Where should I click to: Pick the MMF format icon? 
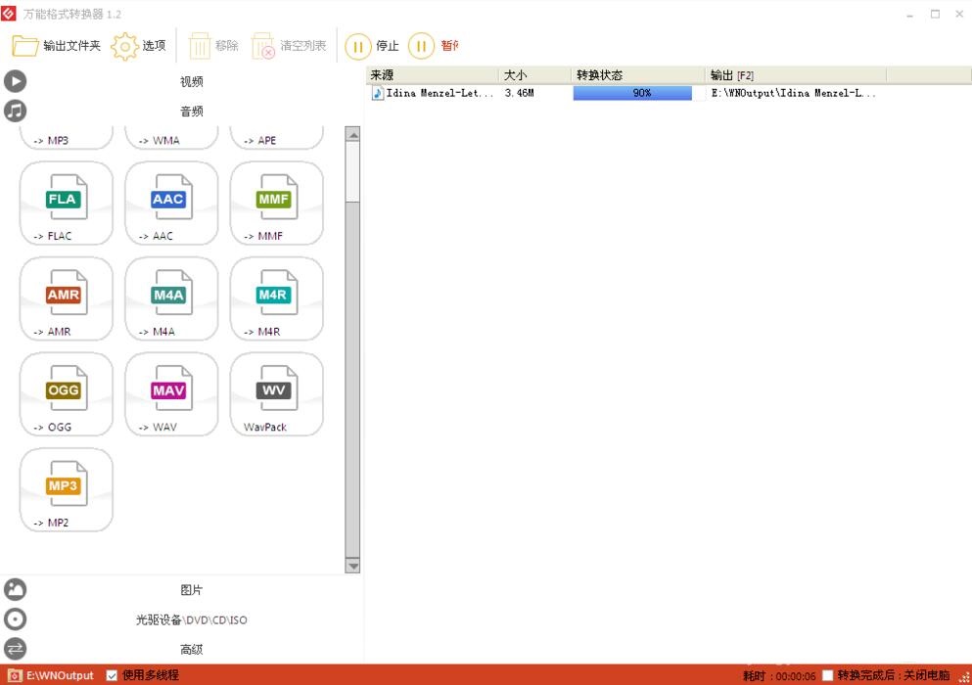pyautogui.click(x=276, y=203)
